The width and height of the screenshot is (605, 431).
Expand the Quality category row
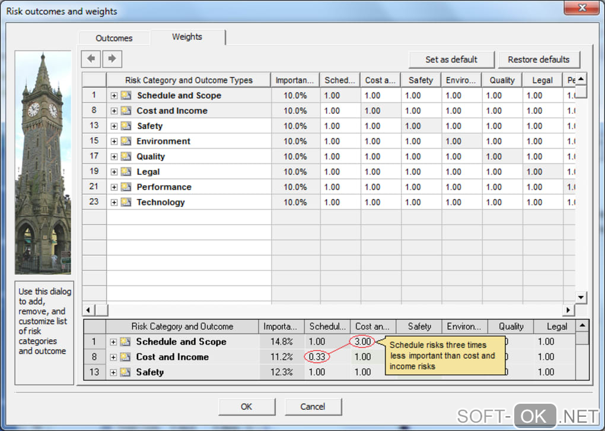(x=114, y=157)
